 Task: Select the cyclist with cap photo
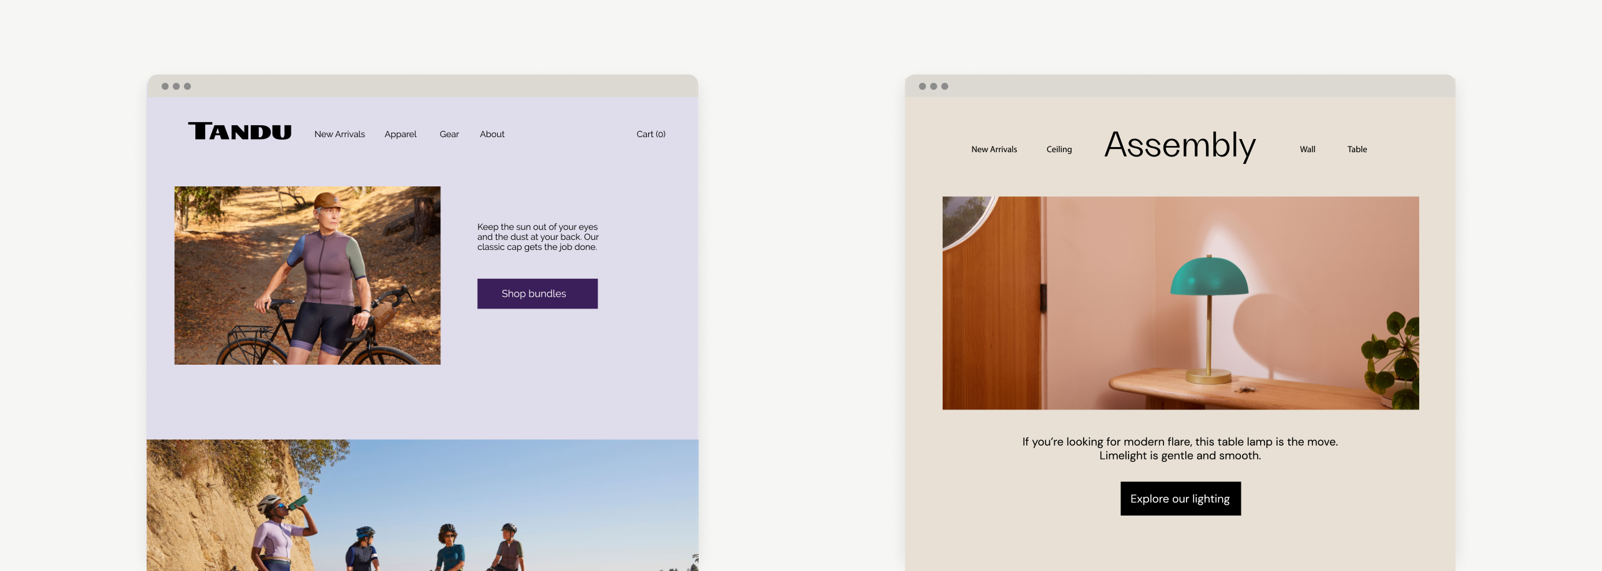point(307,276)
